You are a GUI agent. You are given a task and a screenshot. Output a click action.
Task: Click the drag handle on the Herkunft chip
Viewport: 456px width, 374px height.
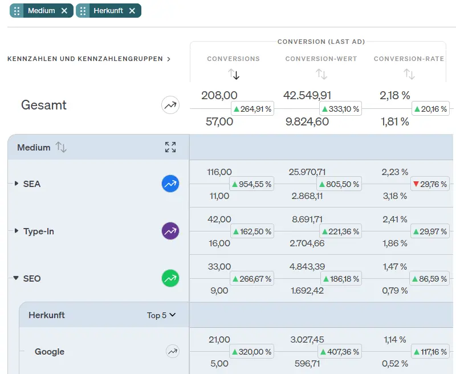pos(83,10)
